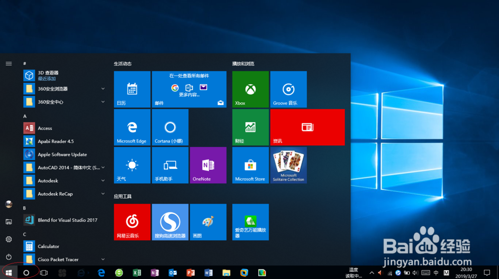The image size is (499, 279).
Task: Open the Groove 音乐 tile
Action: tap(288, 89)
